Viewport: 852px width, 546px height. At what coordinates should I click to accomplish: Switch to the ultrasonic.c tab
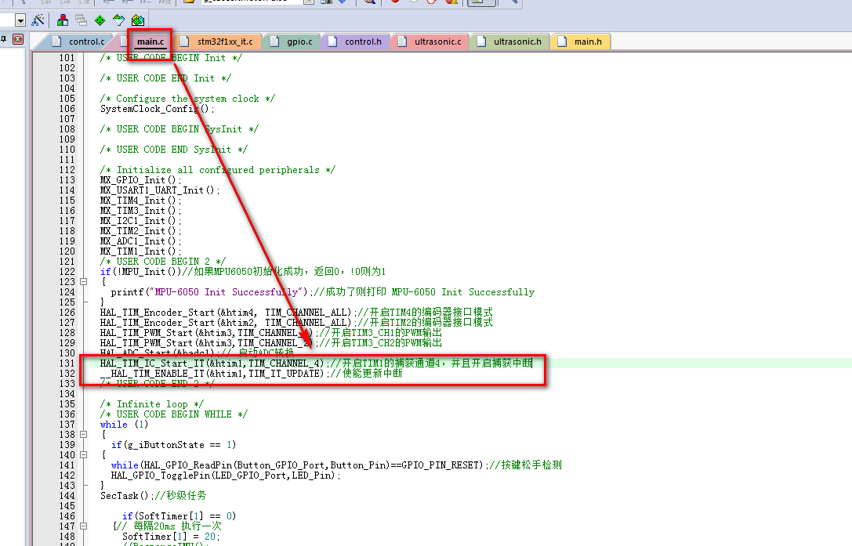click(430, 42)
